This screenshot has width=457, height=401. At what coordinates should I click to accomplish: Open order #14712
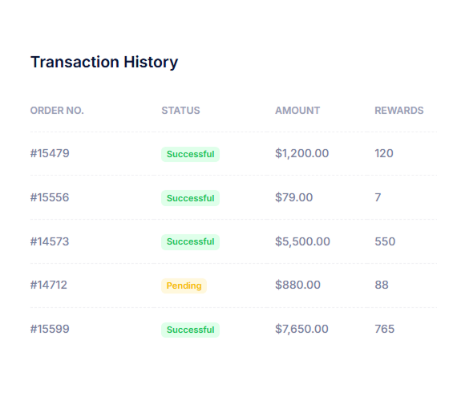coord(49,285)
